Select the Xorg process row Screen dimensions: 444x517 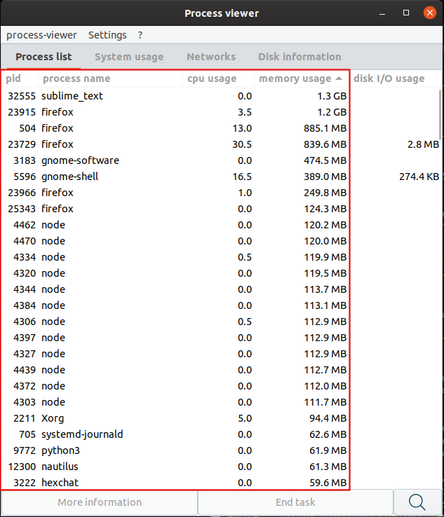pos(222,418)
